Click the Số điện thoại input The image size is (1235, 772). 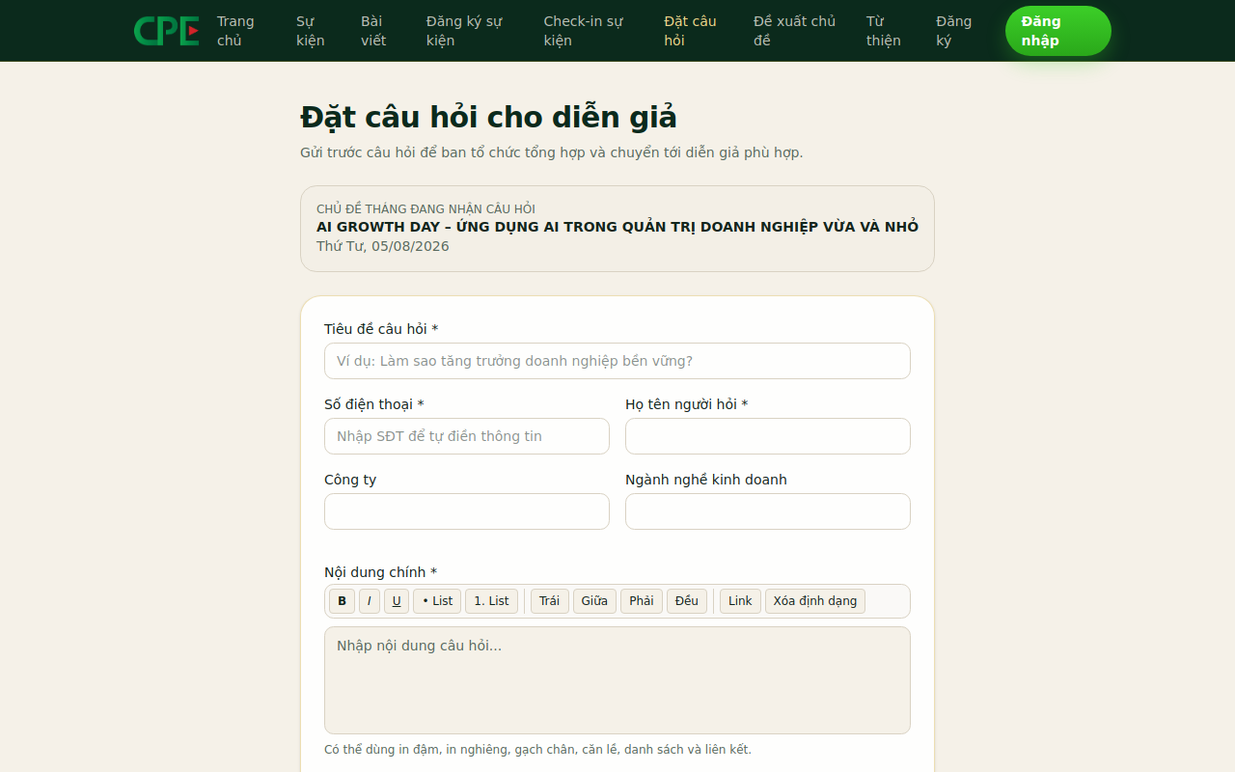(x=467, y=436)
